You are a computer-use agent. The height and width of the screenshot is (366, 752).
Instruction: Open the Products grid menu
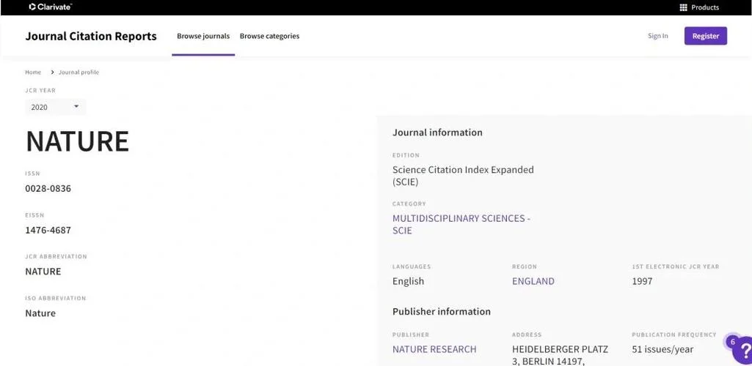[698, 7]
